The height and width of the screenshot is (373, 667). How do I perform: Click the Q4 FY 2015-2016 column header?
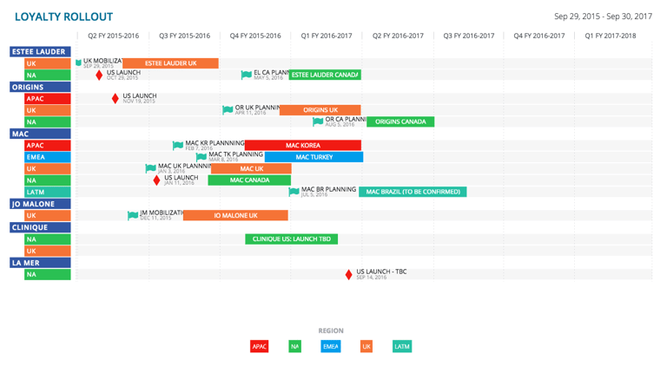pyautogui.click(x=255, y=36)
